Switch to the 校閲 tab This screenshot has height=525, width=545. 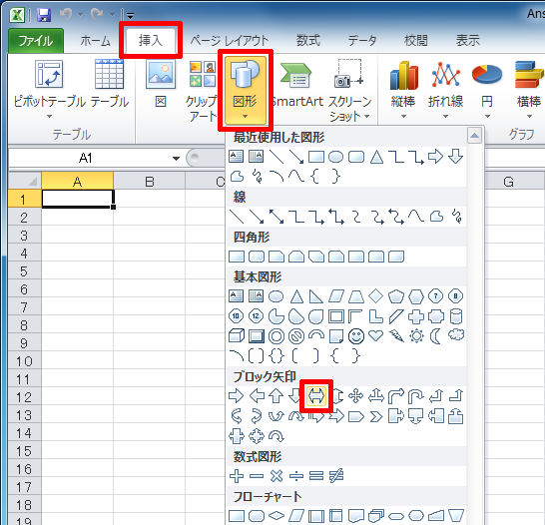pos(415,41)
